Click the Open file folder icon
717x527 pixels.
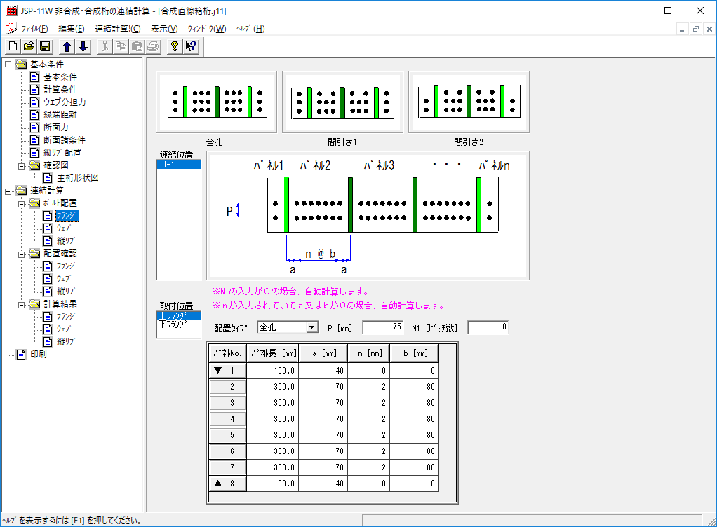(x=29, y=47)
